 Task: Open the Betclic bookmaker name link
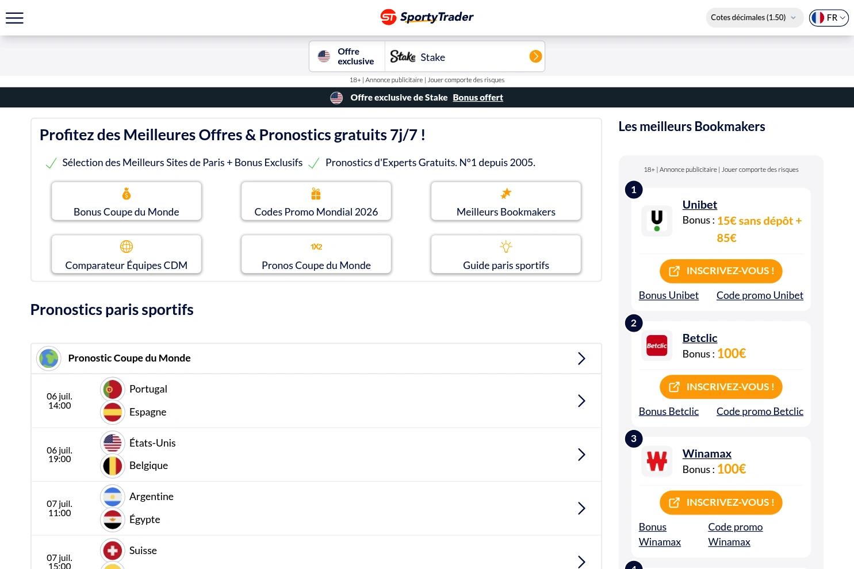700,338
